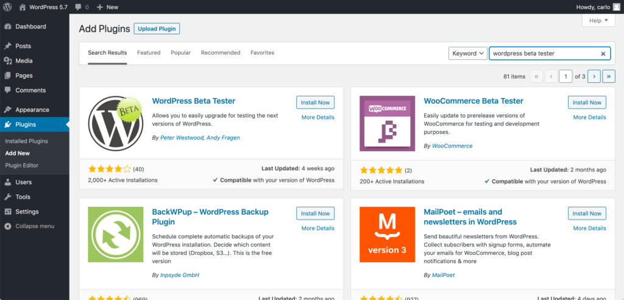The height and width of the screenshot is (300, 624).
Task: Click the Upload Plugin button
Action: (157, 29)
